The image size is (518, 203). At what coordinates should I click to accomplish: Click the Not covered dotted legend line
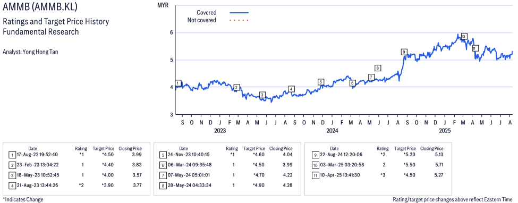(x=239, y=21)
